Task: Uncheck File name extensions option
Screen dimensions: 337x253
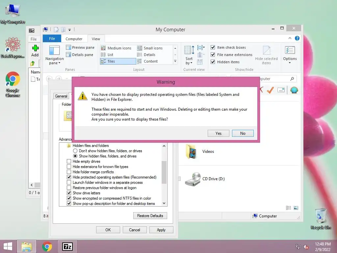Action: 213,55
